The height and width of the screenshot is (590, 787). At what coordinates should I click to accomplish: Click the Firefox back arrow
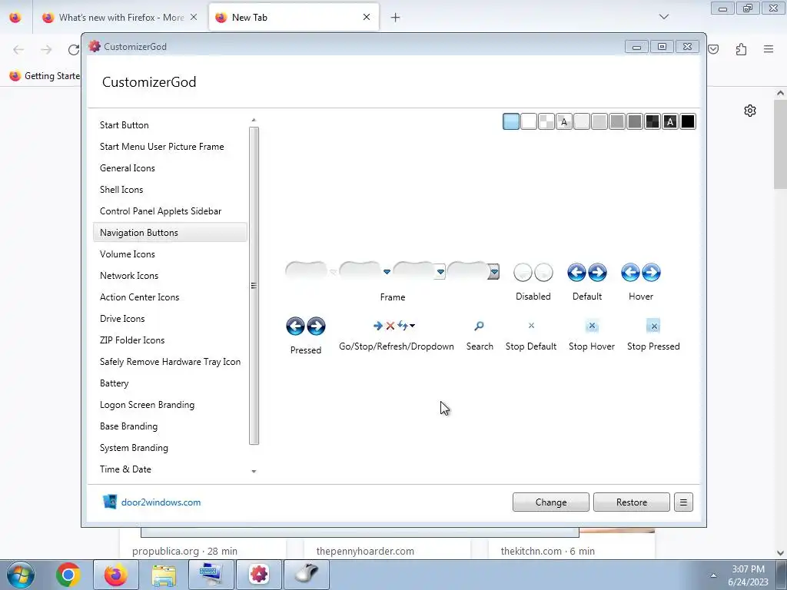[x=18, y=49]
